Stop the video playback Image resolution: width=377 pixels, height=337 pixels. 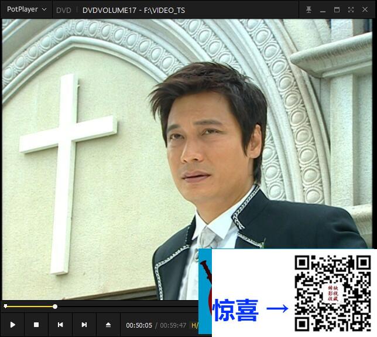click(x=36, y=325)
